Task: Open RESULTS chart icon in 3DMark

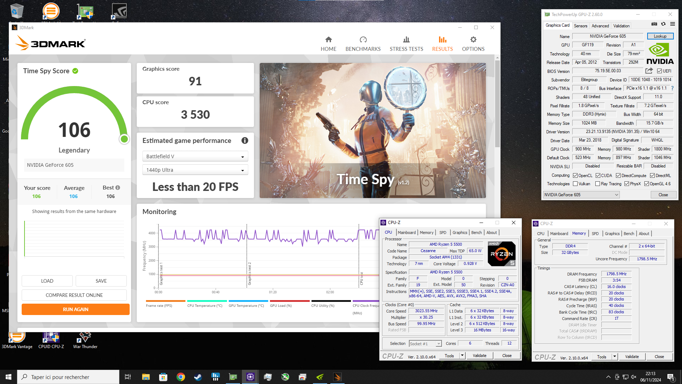Action: [443, 39]
